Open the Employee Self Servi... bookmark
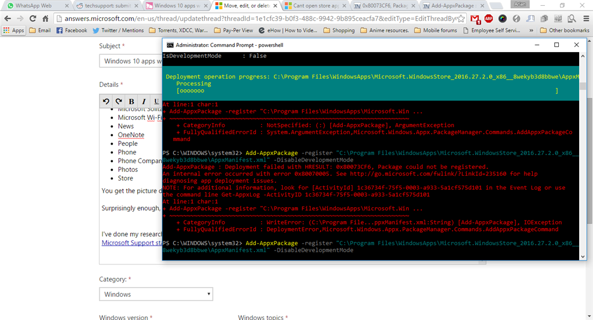Image resolution: width=593 pixels, height=320 pixels. 492,30
